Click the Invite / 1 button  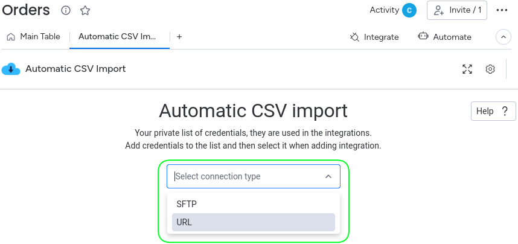tap(457, 10)
